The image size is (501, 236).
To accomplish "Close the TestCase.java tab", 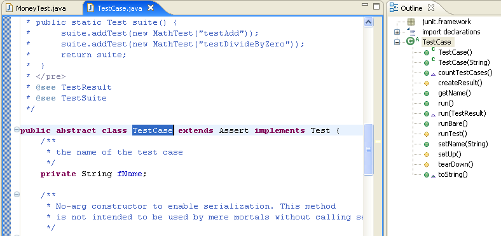I will (x=151, y=8).
